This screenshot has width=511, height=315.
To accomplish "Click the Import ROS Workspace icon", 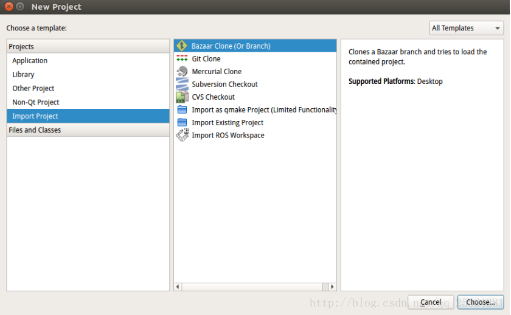I will [182, 135].
